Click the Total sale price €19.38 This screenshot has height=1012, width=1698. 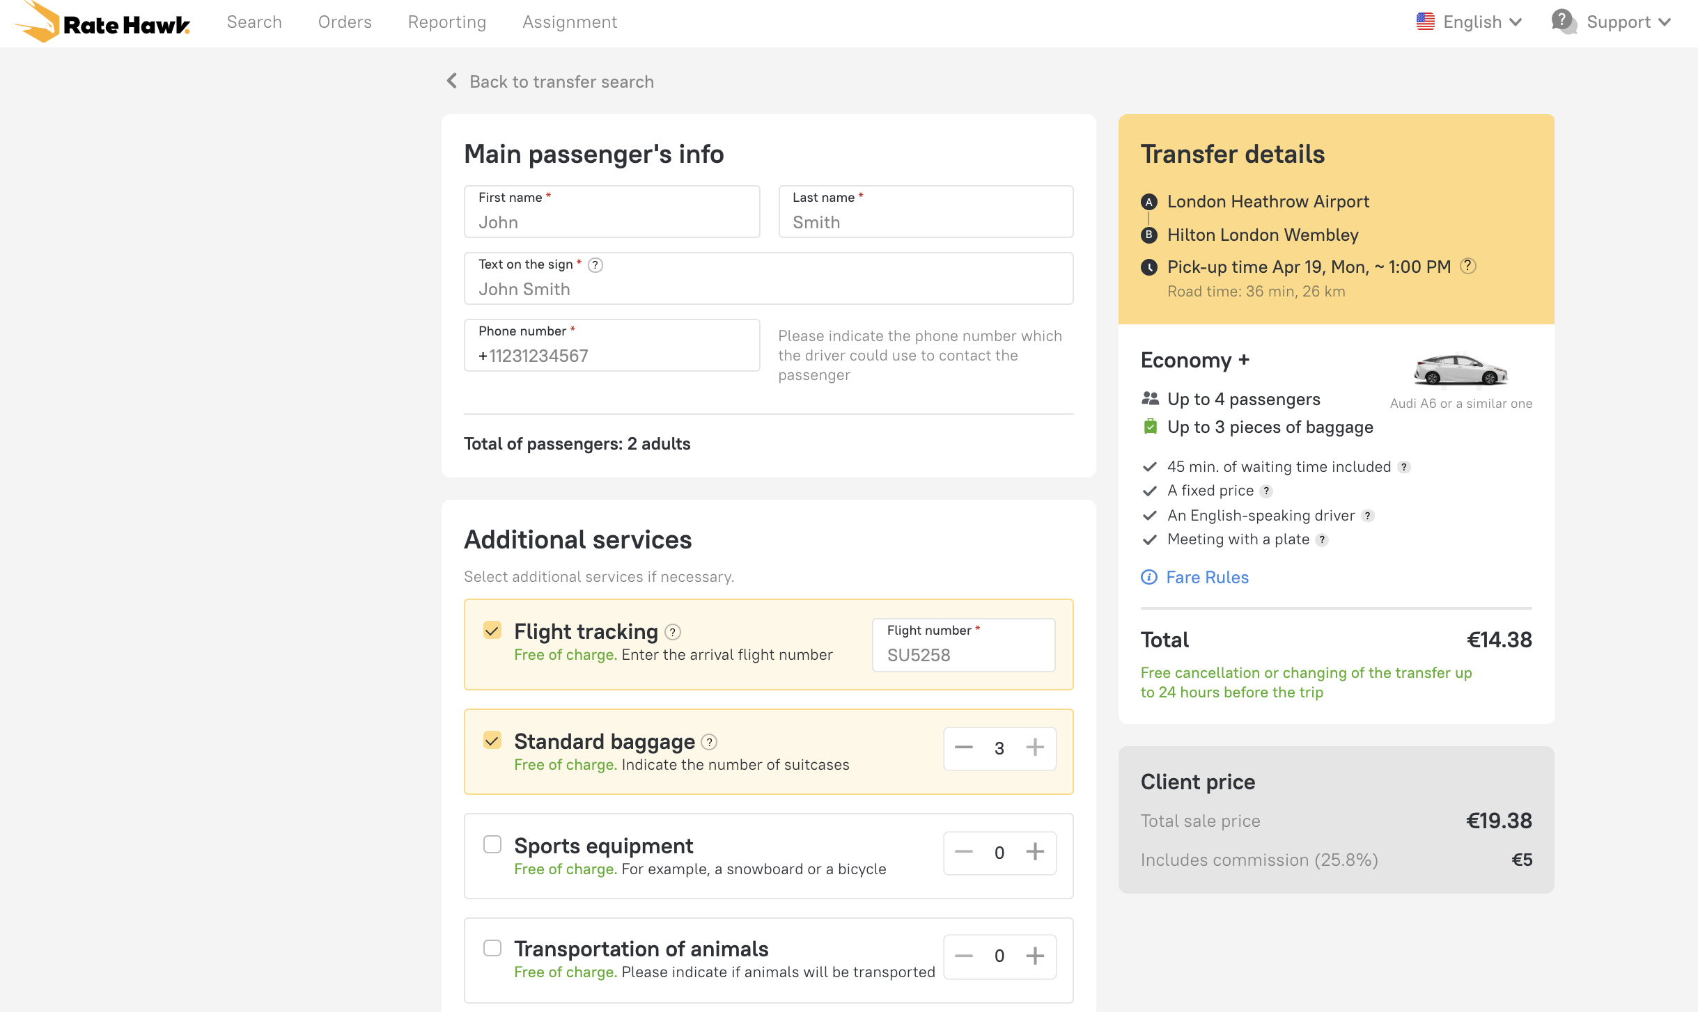(1500, 821)
